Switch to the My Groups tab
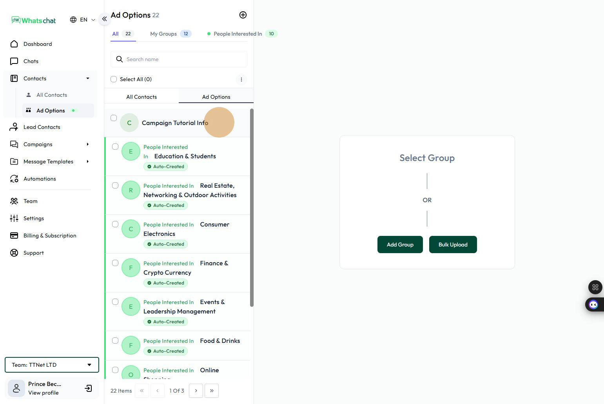Viewport: 604px width, 404px height. coord(163,34)
